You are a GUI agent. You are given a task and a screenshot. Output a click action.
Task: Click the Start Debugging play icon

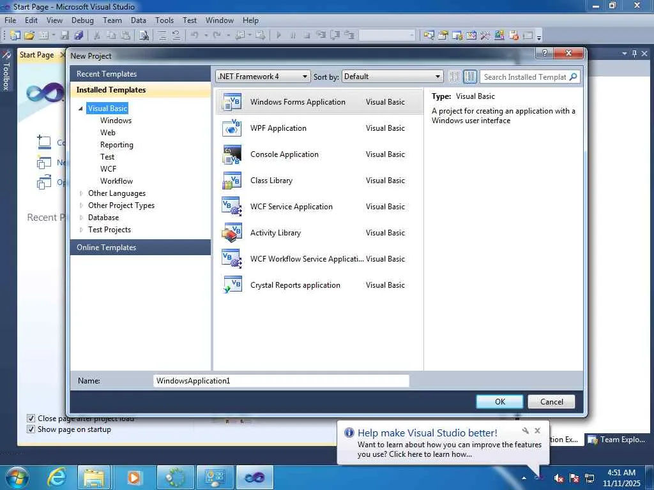pyautogui.click(x=278, y=36)
